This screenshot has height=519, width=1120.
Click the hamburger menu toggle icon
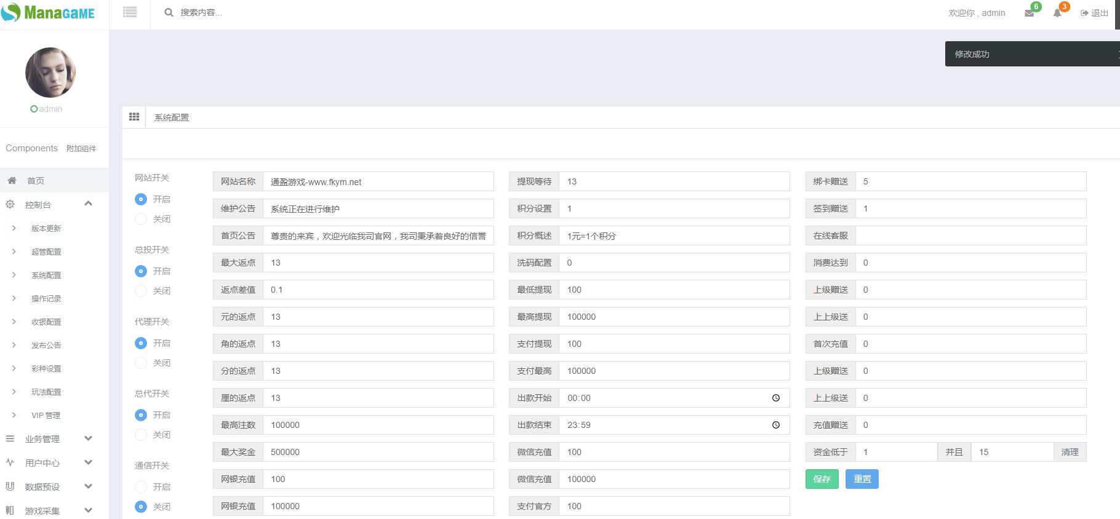130,12
